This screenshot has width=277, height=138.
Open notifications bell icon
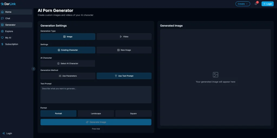click(256, 4)
